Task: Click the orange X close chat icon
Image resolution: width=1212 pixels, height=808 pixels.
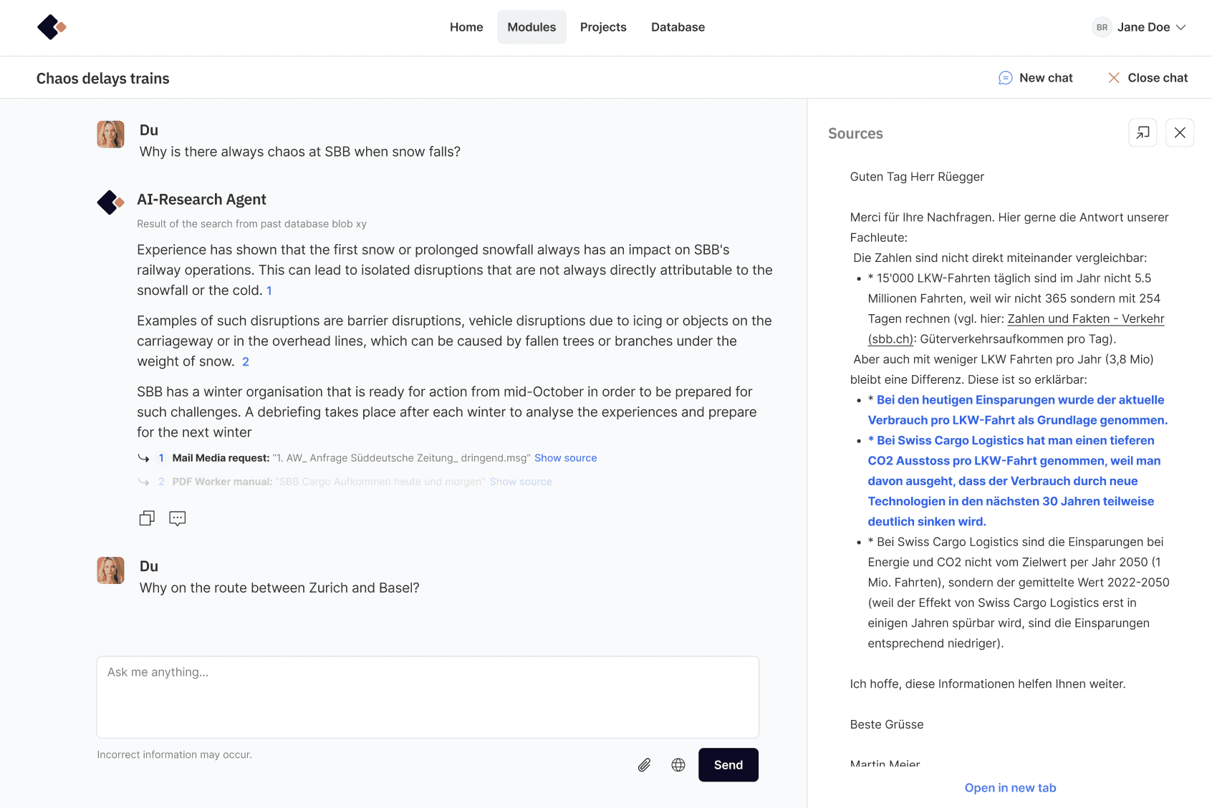Action: coord(1114,78)
